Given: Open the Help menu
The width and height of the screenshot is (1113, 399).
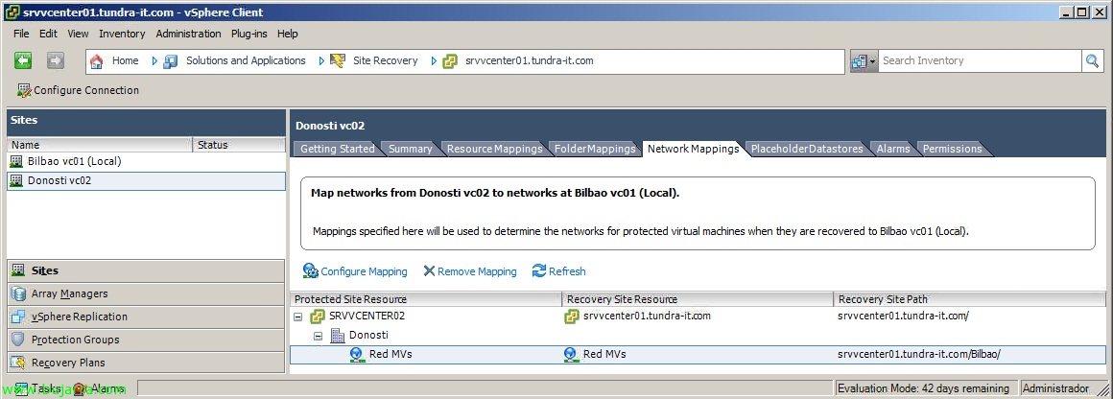Looking at the screenshot, I should pyautogui.click(x=288, y=34).
